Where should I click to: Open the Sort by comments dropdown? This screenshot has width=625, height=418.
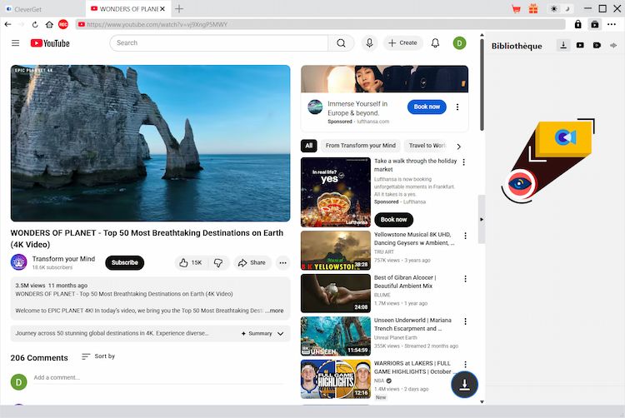[98, 356]
